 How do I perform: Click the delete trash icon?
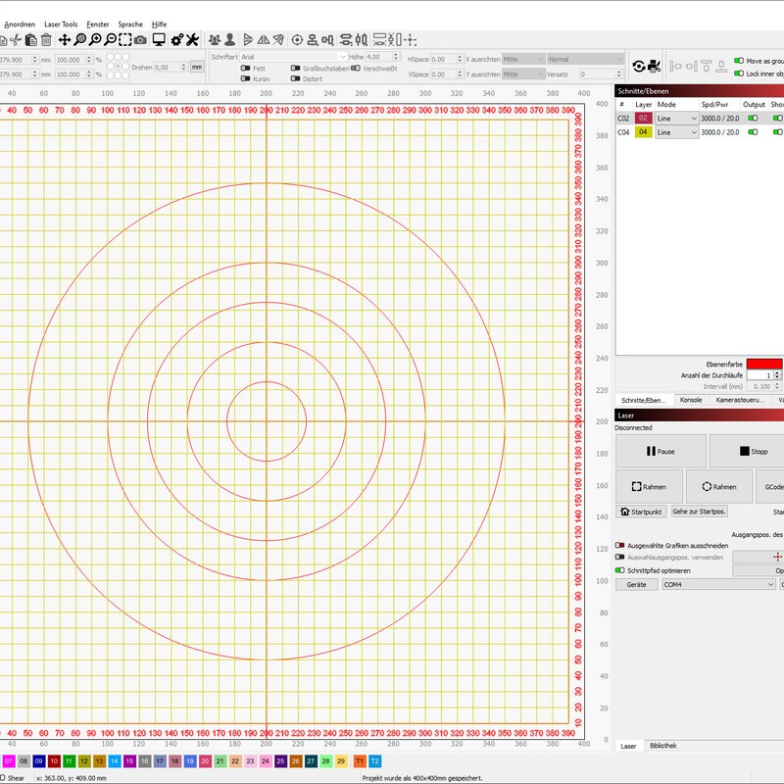pyautogui.click(x=46, y=39)
